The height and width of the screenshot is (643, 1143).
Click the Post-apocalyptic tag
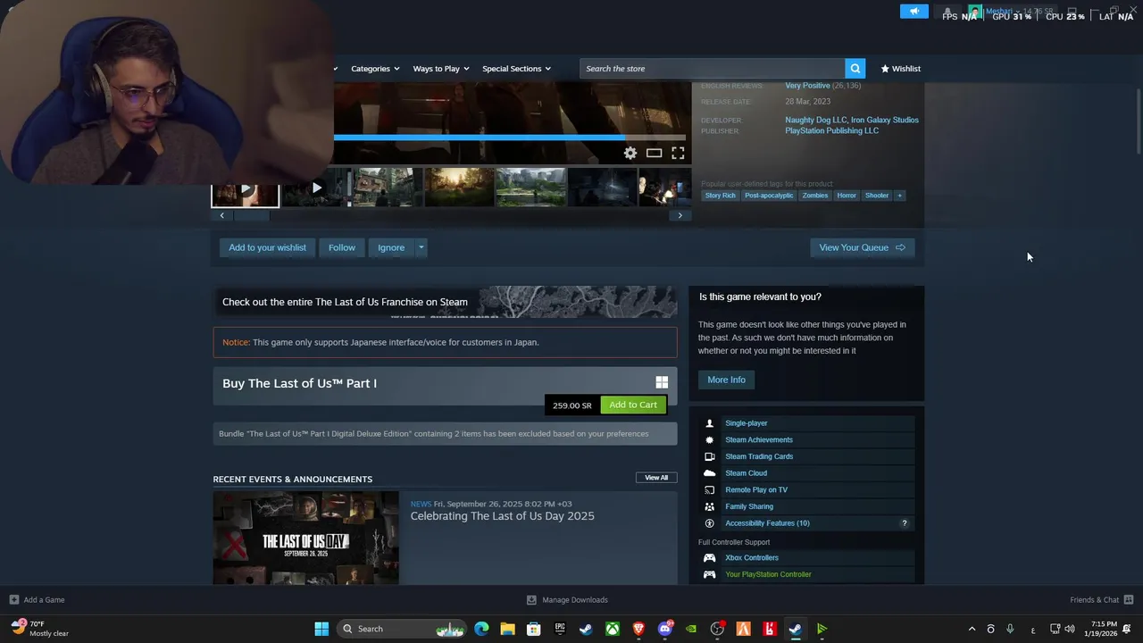click(x=769, y=196)
